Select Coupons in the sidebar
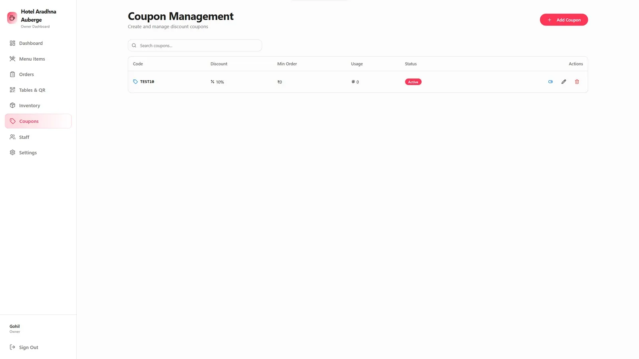 pos(38,121)
